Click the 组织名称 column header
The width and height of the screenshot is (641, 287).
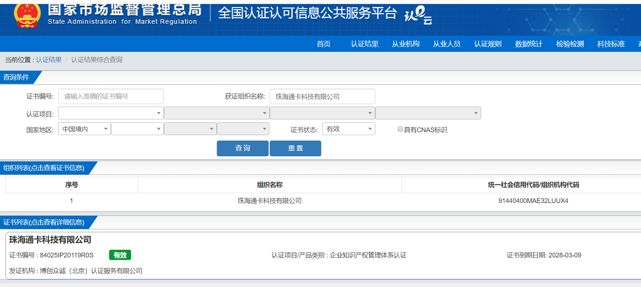pyautogui.click(x=270, y=185)
